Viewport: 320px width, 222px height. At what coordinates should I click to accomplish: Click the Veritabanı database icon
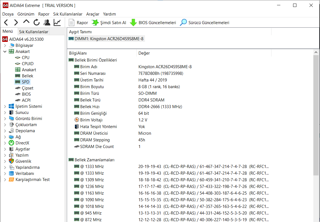[x=11, y=173]
